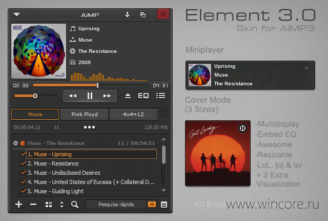Click the Get Lucky cover mode image

click(218, 153)
